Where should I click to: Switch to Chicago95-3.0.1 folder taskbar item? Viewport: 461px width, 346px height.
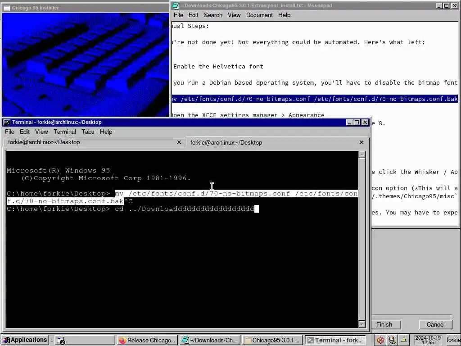[272, 341]
